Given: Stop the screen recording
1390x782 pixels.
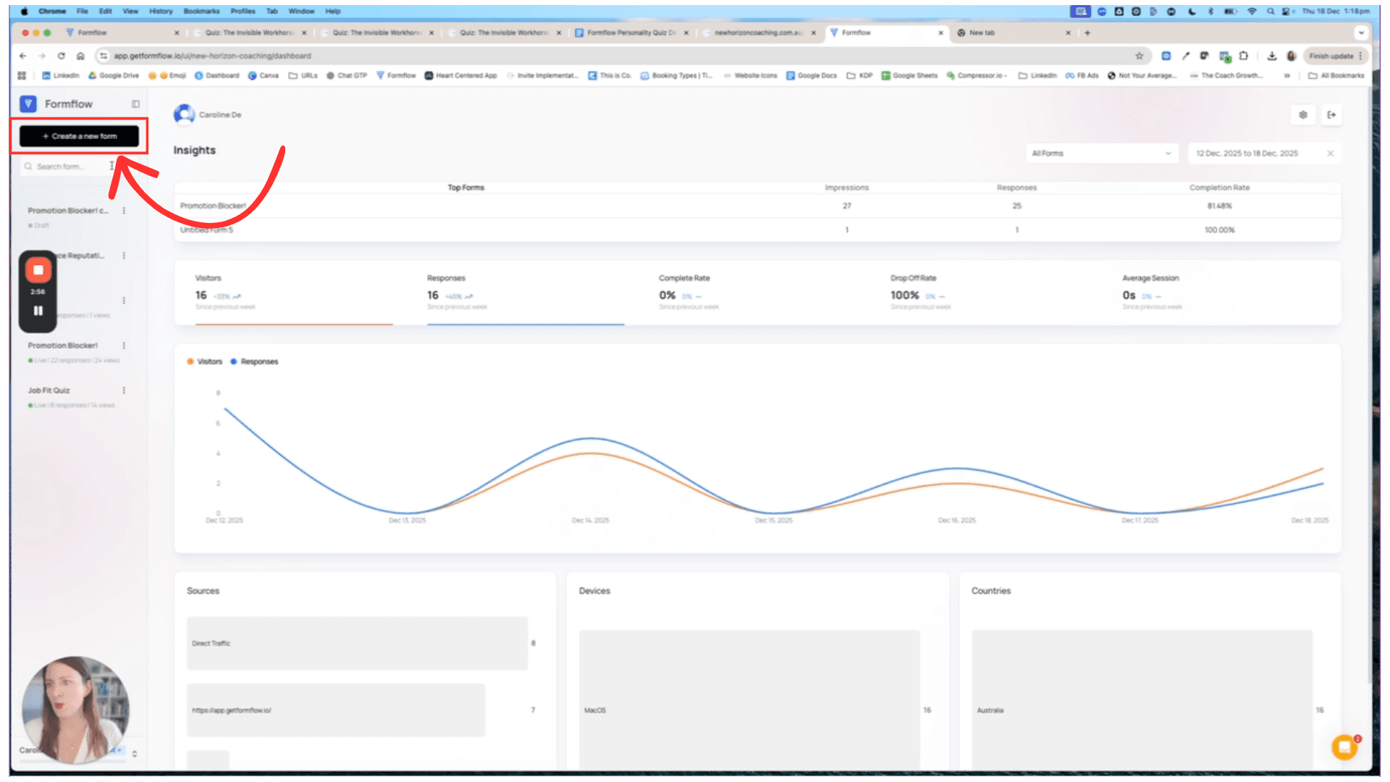Looking at the screenshot, I should 38,270.
